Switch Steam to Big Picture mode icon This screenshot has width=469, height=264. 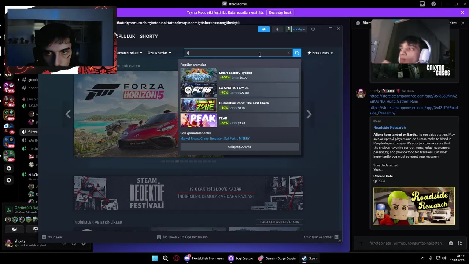point(313,29)
